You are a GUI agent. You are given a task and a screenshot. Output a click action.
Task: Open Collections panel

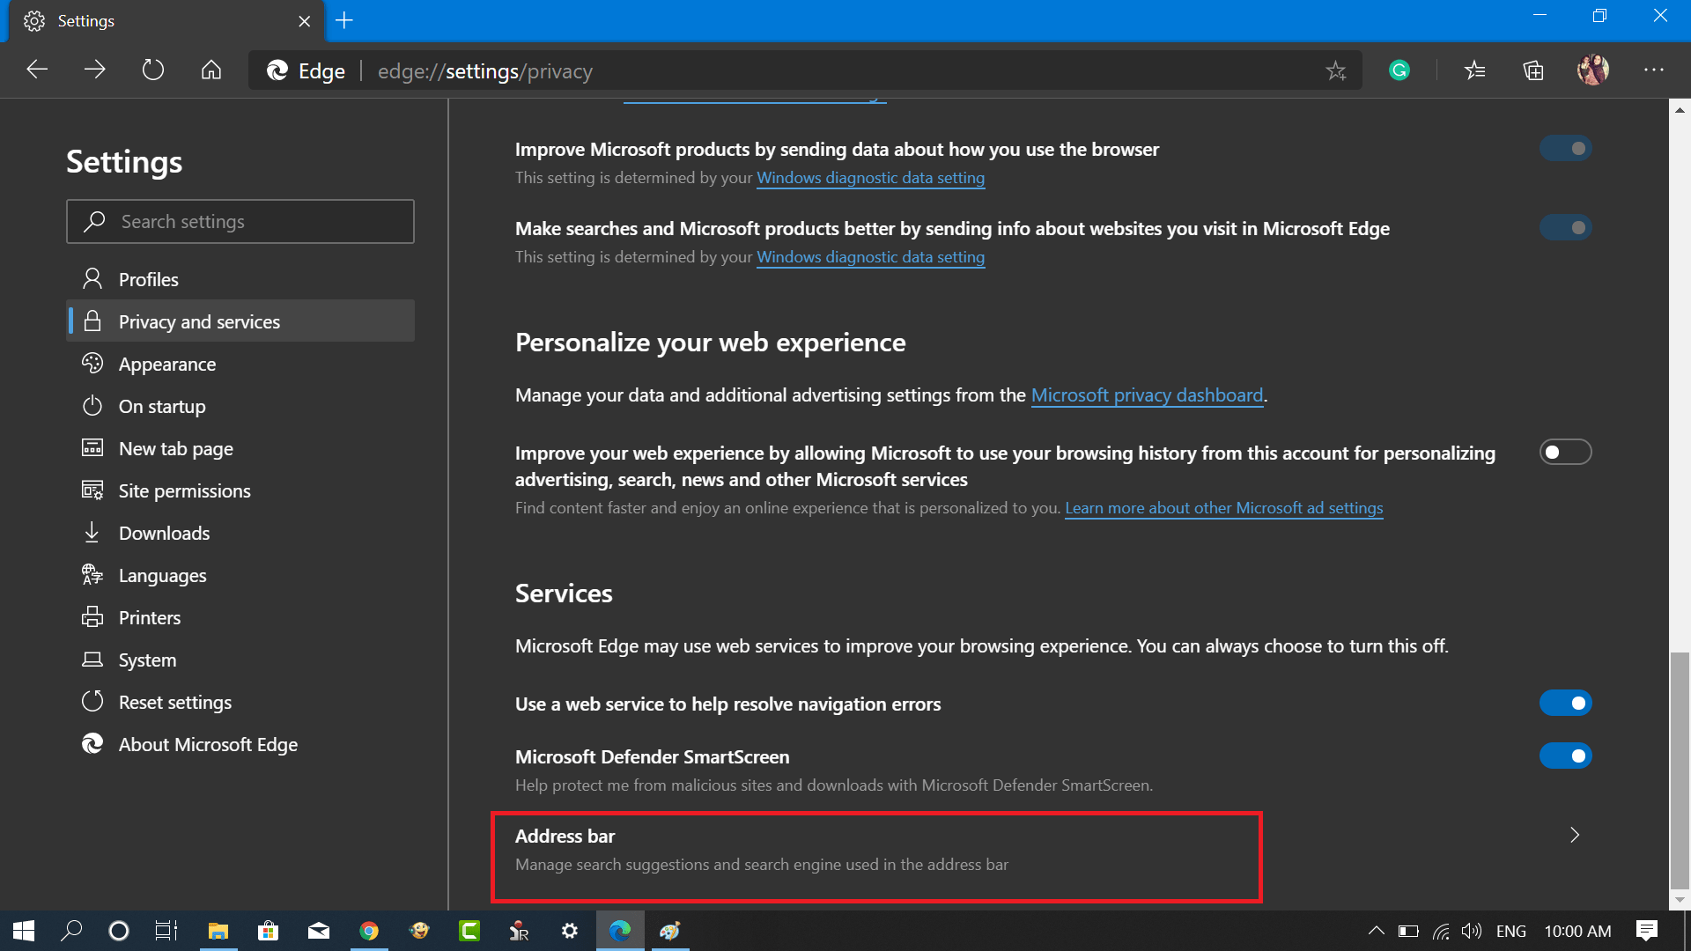(1533, 70)
